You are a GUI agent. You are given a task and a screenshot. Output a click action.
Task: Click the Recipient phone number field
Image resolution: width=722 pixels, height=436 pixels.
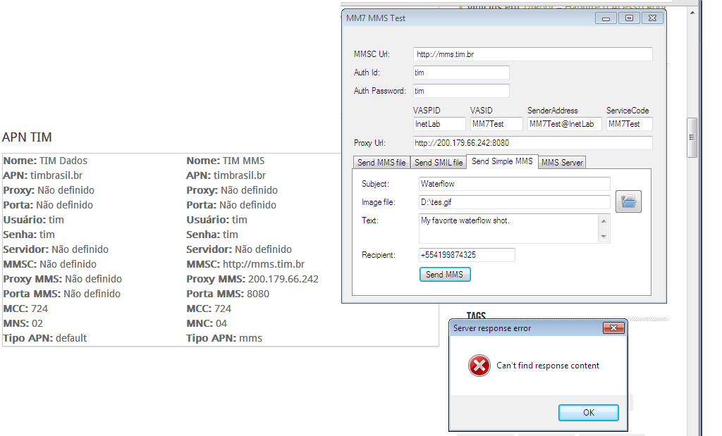click(x=467, y=255)
